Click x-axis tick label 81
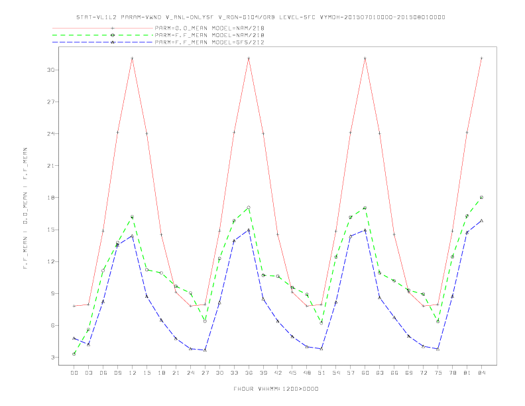 point(467,373)
